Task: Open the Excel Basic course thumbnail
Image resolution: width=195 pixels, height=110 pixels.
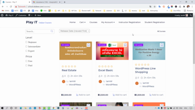Action: coord(112,51)
